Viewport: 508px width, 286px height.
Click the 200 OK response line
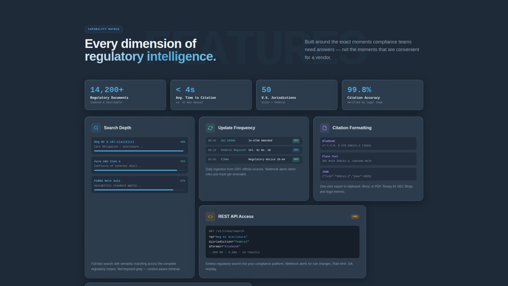(x=234, y=252)
